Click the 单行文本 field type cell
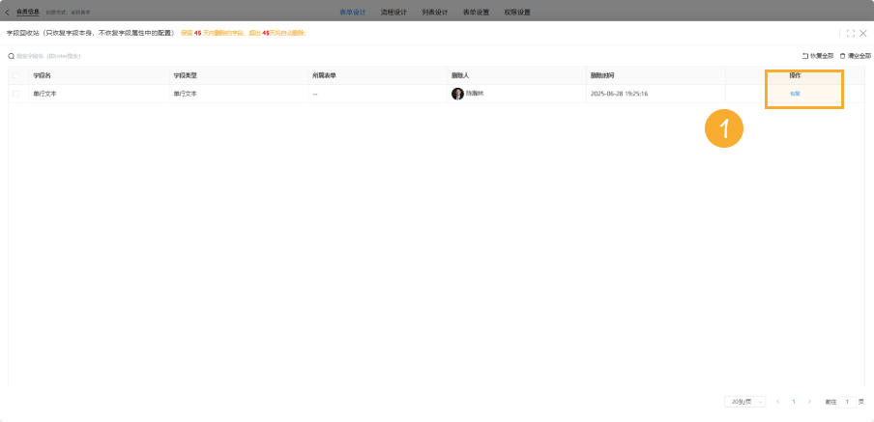Viewport: 874px width, 422px height. point(185,94)
